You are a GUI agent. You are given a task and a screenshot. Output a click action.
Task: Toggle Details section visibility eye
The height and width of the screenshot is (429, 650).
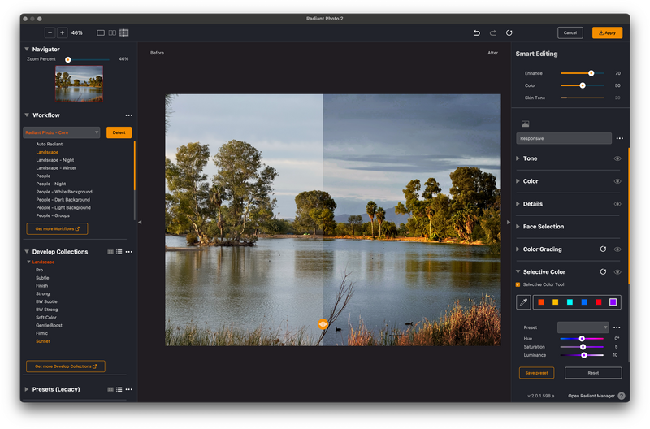click(617, 204)
